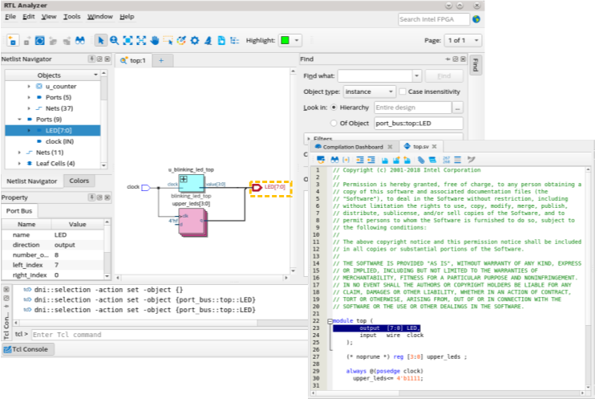595x399 pixels.
Task: Select the Hierarchy radio button
Action: (x=333, y=107)
